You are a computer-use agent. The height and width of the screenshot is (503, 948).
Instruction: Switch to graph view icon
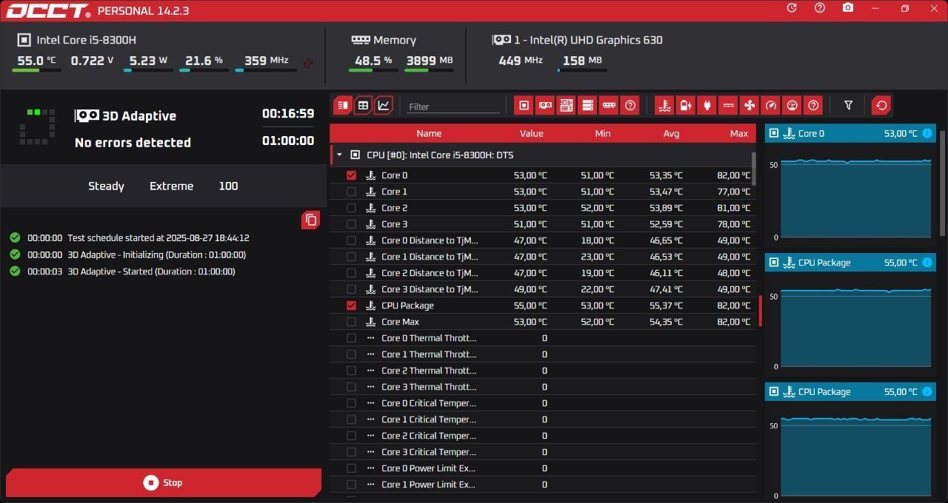384,106
